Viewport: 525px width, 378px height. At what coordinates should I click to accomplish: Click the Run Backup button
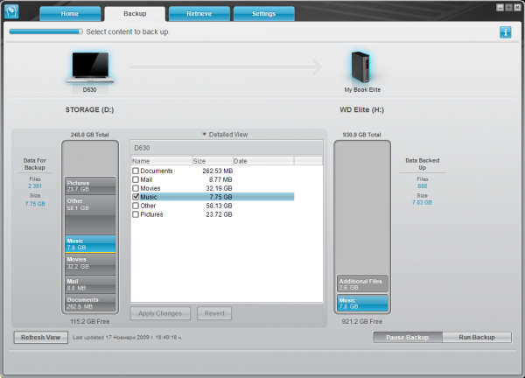477,337
